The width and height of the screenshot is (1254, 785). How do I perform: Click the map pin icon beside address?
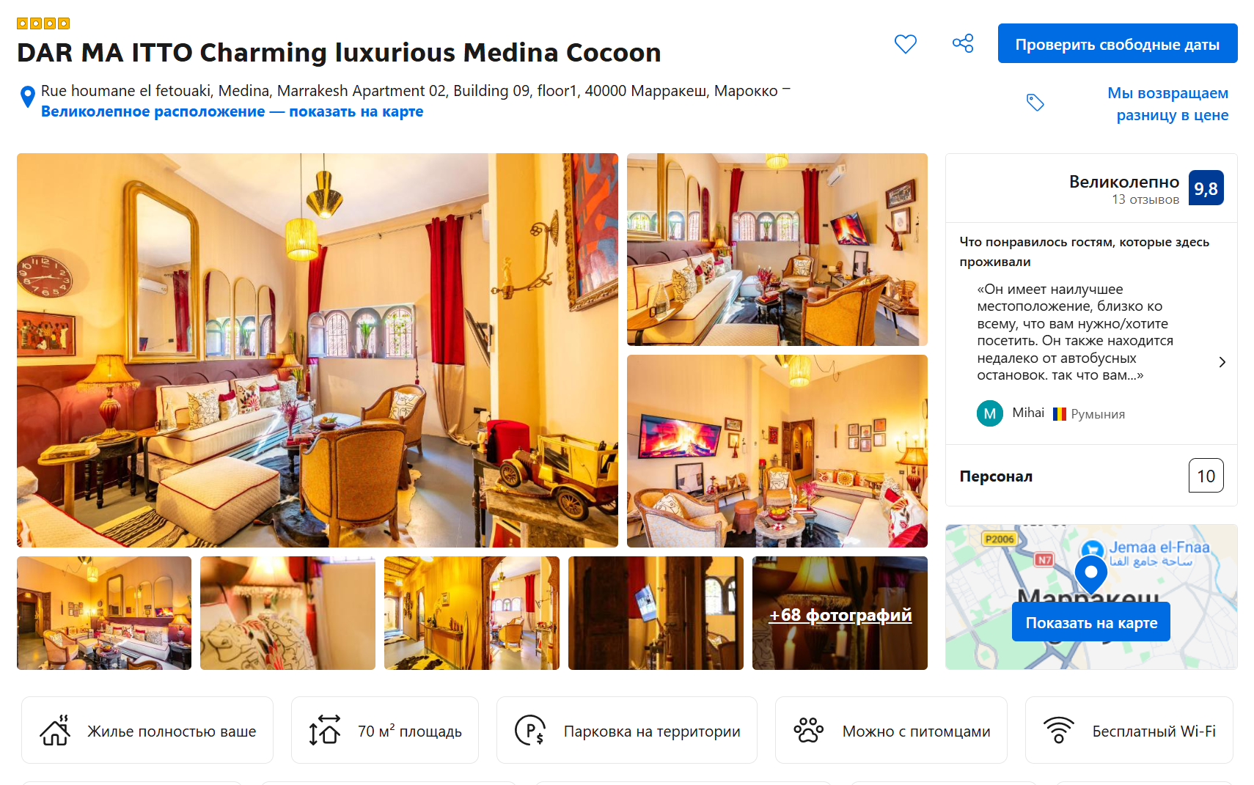click(x=27, y=97)
